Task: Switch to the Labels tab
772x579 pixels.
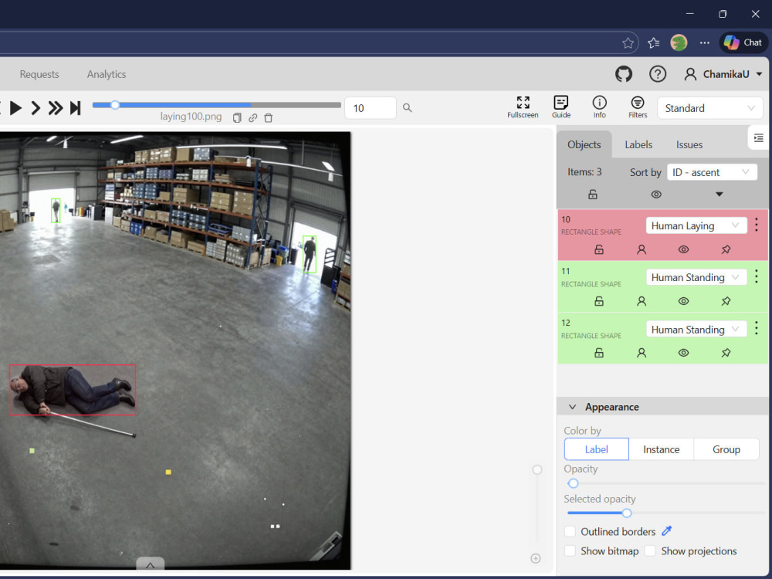Action: [x=638, y=145]
